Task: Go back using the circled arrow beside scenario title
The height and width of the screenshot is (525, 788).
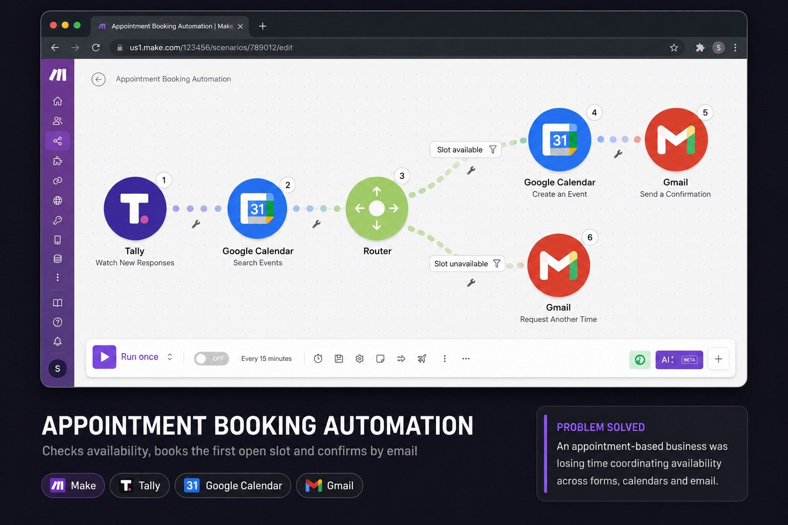Action: [x=98, y=79]
